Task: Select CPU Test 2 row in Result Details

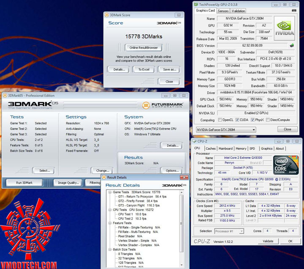Action: (x=132, y=219)
